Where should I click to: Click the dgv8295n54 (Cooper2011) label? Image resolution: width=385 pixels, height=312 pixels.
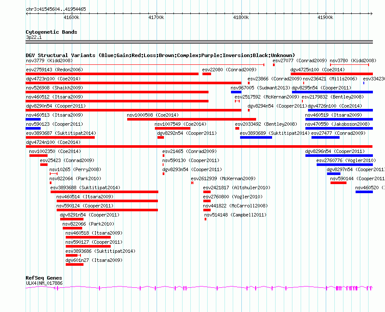pyautogui.click(x=322, y=88)
